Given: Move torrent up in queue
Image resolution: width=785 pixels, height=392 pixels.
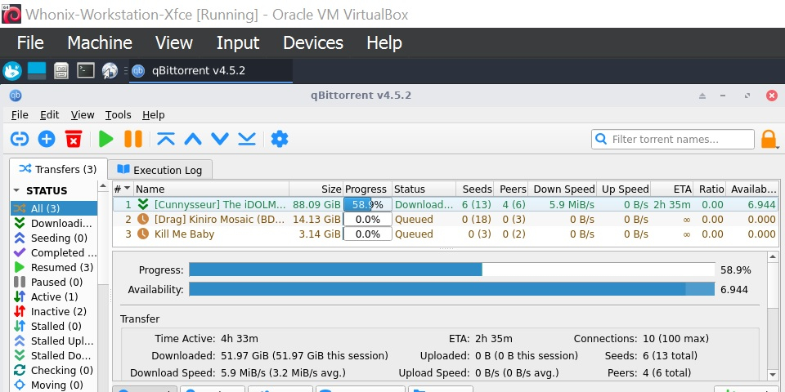Looking at the screenshot, I should [193, 139].
